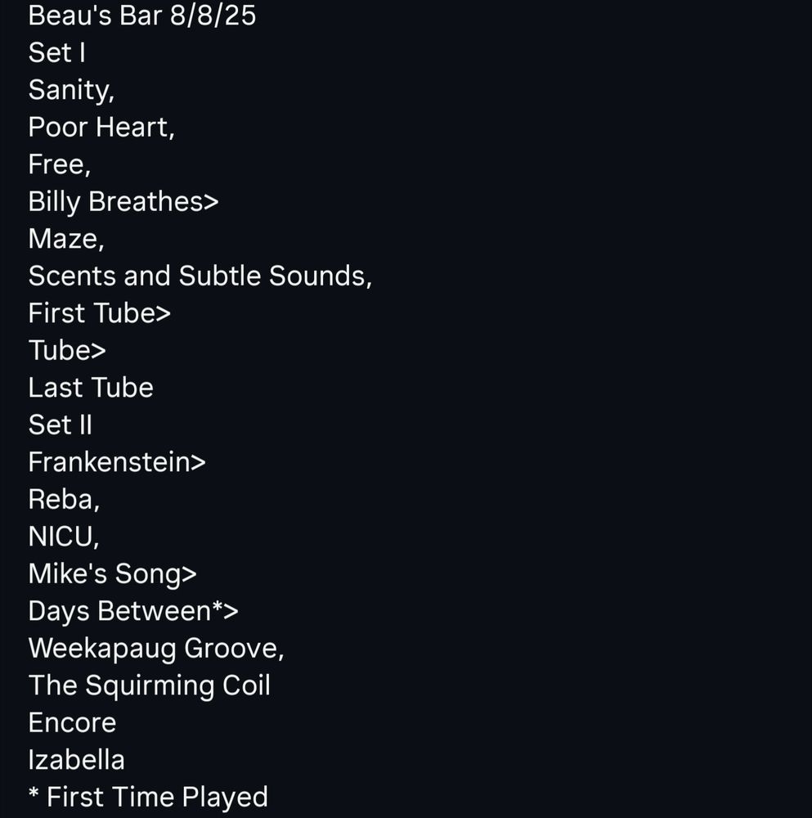Click 'Days Between*>' song line

[x=133, y=611]
